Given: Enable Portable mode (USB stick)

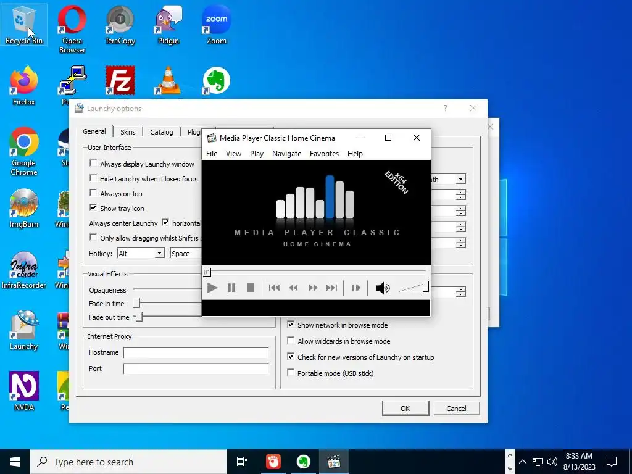Looking at the screenshot, I should (291, 373).
